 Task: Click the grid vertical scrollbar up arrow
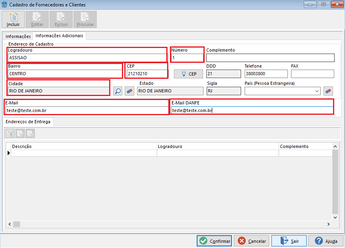[335, 146]
